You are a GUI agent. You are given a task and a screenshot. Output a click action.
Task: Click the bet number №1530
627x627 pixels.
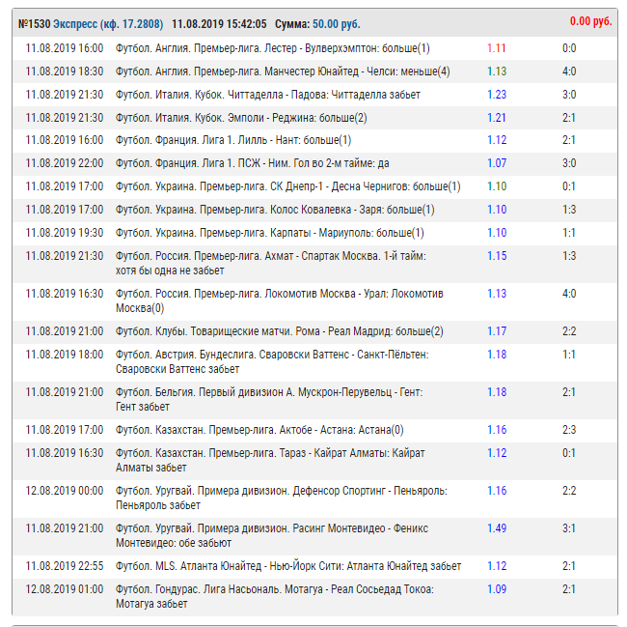tap(34, 24)
